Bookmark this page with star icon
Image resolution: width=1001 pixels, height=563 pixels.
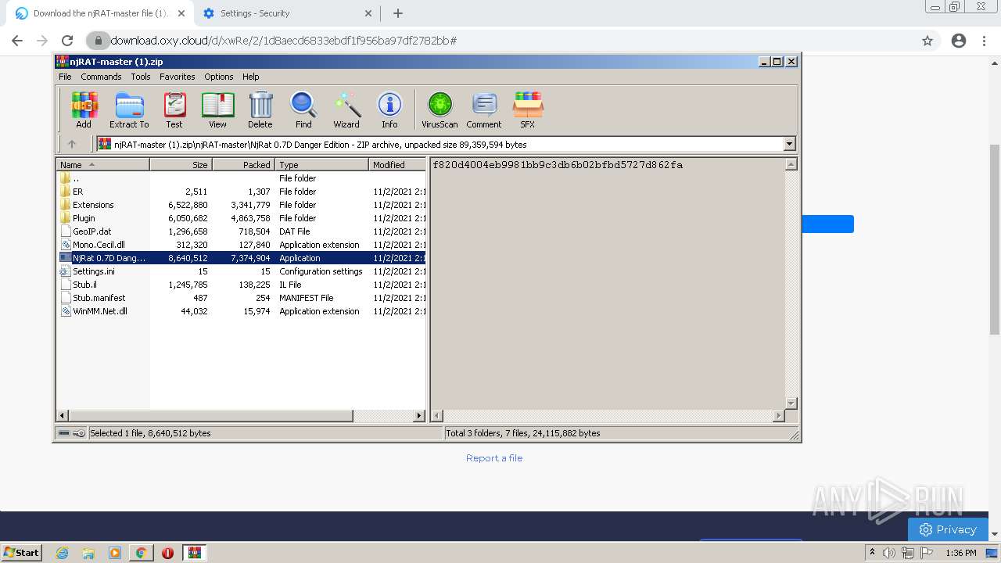click(927, 41)
